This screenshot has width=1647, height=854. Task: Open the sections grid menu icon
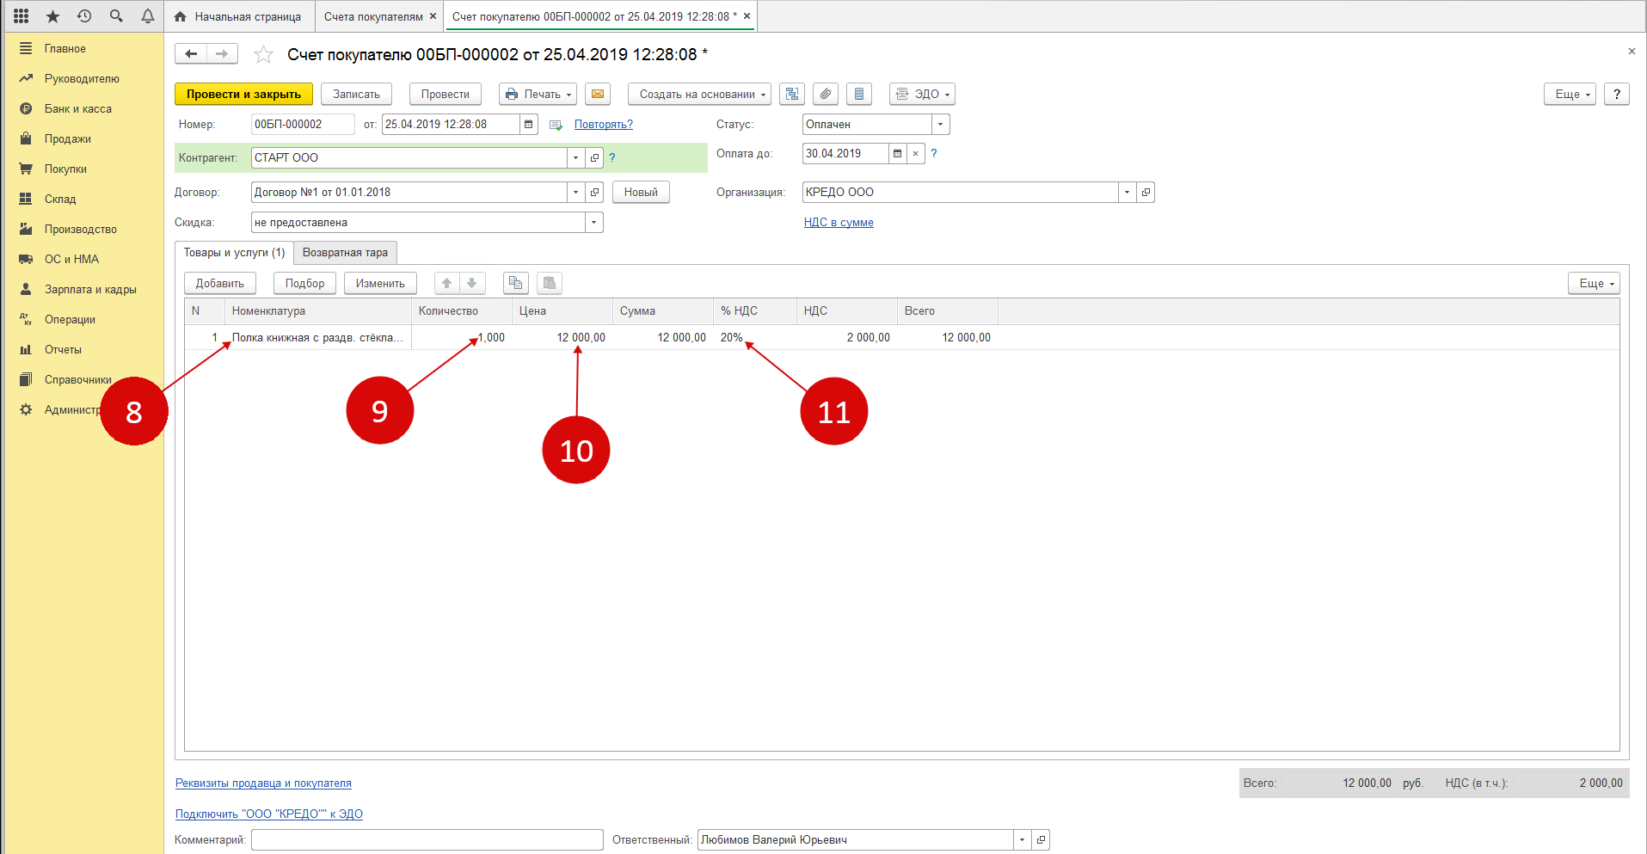click(22, 15)
